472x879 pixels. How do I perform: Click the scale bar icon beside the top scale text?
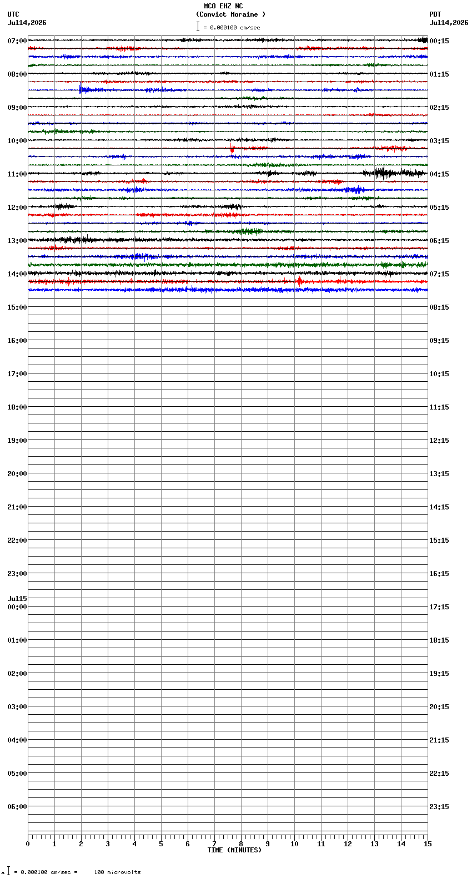click(198, 26)
